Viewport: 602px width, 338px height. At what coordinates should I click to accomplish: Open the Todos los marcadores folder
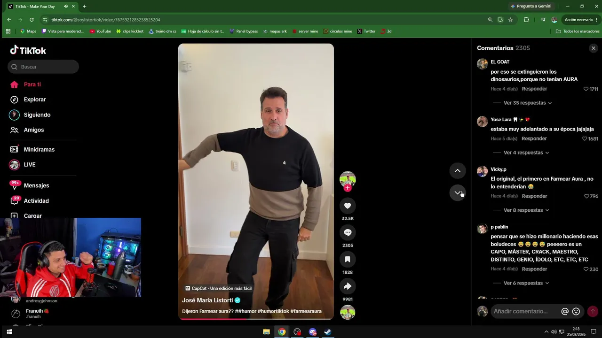tap(578, 31)
